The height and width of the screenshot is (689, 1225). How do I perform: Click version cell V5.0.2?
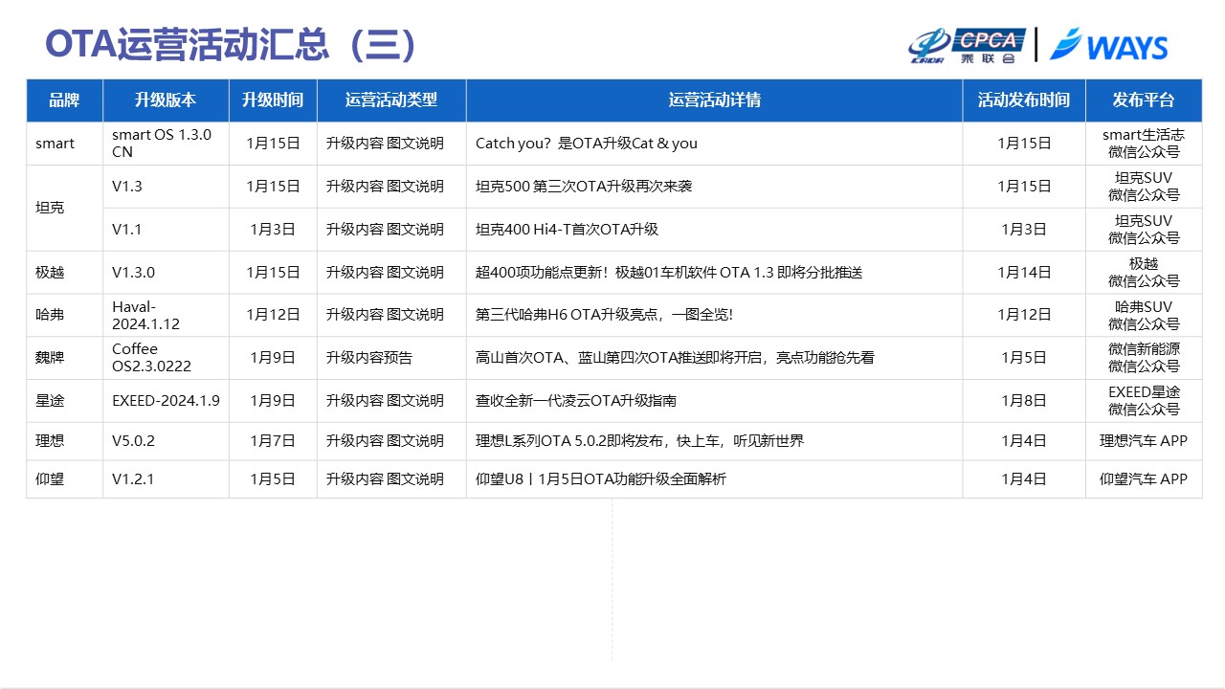(166, 441)
